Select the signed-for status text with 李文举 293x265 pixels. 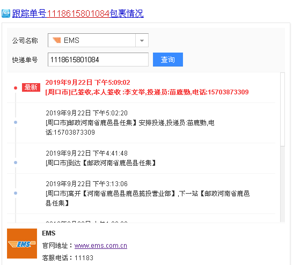coord(147,92)
